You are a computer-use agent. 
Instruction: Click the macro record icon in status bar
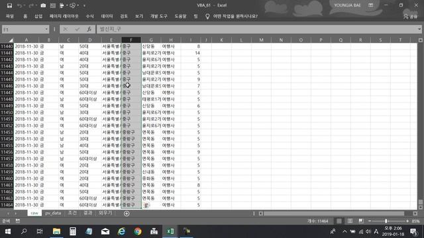[18, 221]
